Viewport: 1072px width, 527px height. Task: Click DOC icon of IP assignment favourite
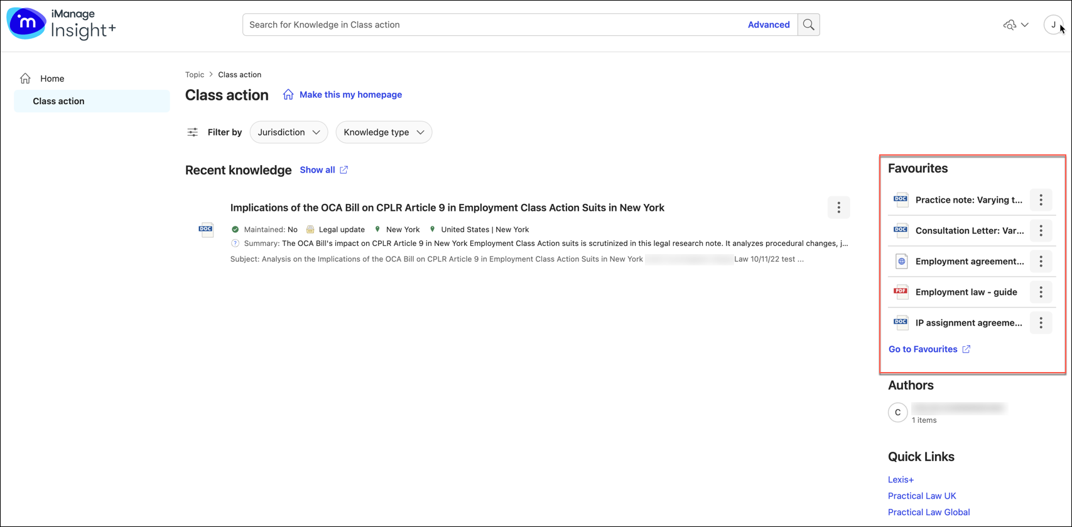pyautogui.click(x=901, y=323)
